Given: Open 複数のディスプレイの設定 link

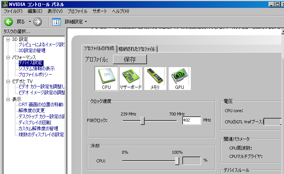Looking at the screenshot, I should (41, 135).
